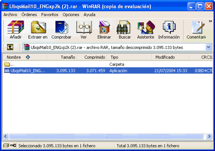The width and height of the screenshot is (215, 151).
Task: Open the Comentario notepad icon
Action: pos(198,27)
